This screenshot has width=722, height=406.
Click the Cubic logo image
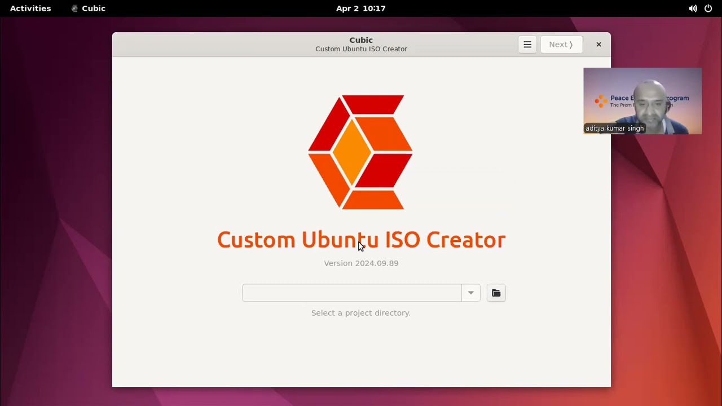click(x=360, y=152)
